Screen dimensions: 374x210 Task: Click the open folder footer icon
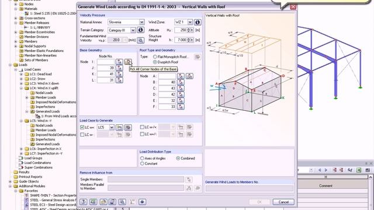click(103, 202)
